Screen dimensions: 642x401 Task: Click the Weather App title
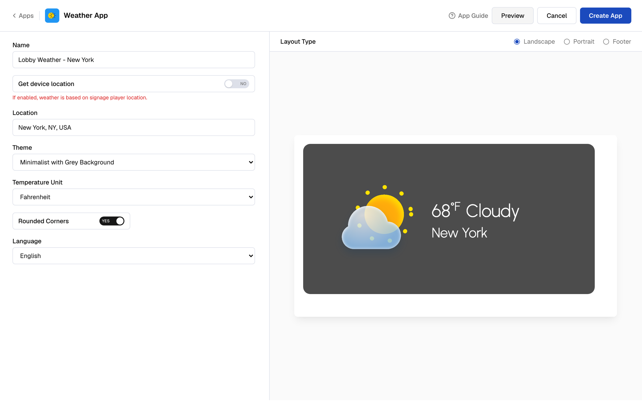(86, 15)
